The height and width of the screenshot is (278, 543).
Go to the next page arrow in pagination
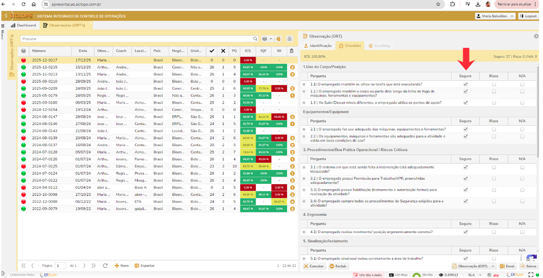tap(84, 266)
